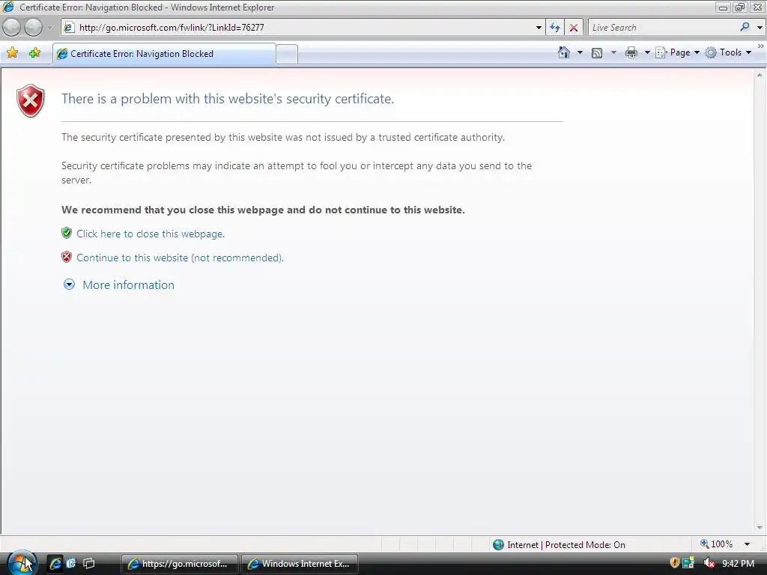This screenshot has width=767, height=575.
Task: Click the More information text link
Action: pos(128,285)
